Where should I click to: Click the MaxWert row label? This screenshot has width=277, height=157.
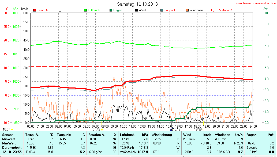coord(9,143)
